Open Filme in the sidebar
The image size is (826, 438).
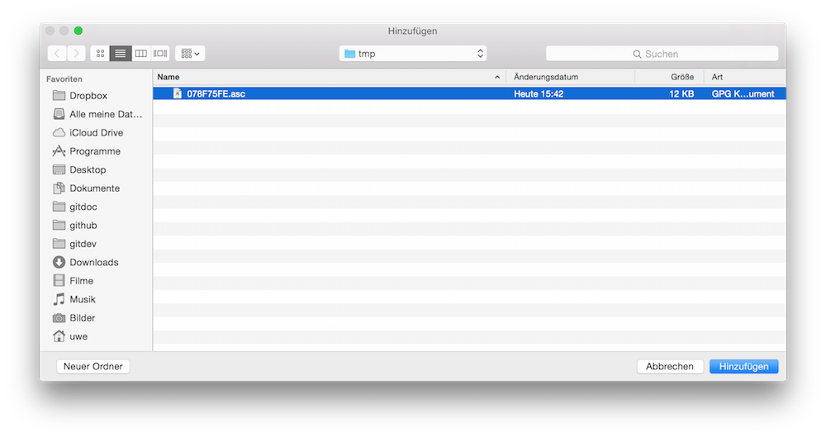click(97, 280)
